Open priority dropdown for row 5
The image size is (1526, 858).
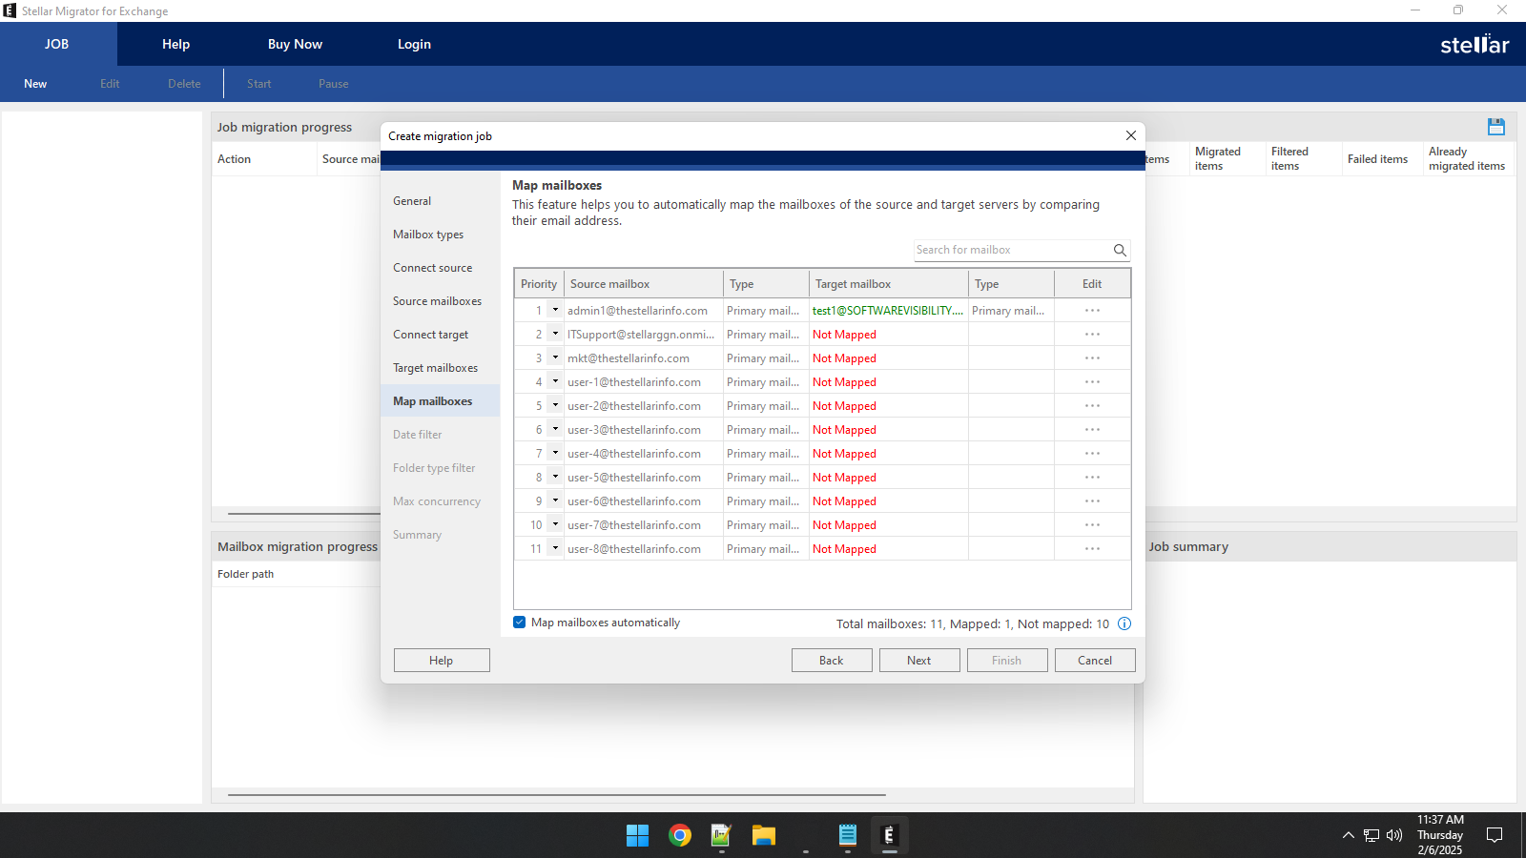555,405
